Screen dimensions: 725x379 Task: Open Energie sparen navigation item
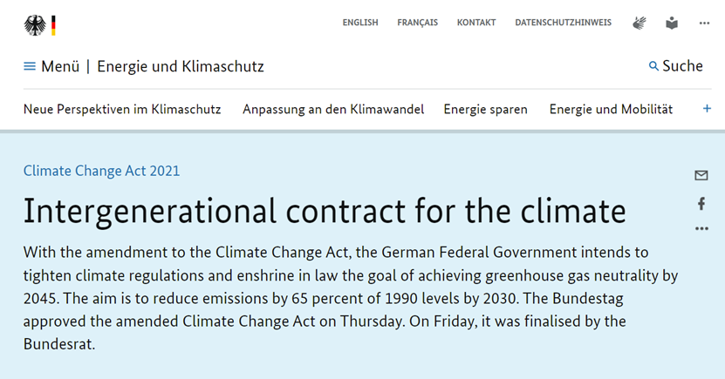click(485, 109)
